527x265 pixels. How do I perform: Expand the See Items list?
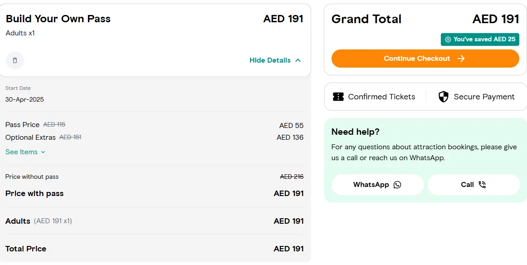coord(25,152)
